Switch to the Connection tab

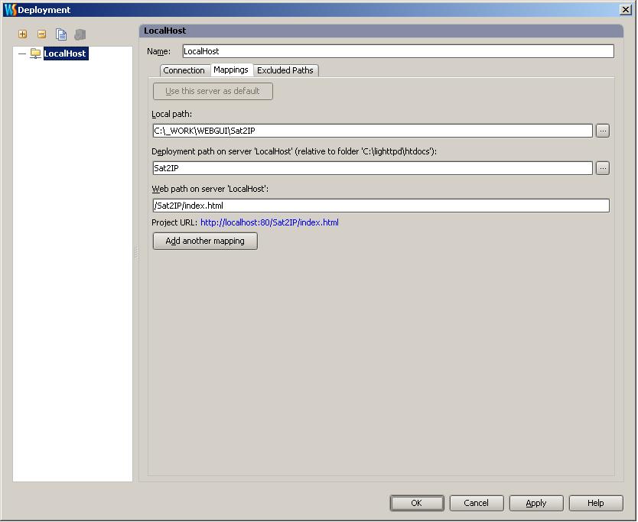tap(184, 70)
